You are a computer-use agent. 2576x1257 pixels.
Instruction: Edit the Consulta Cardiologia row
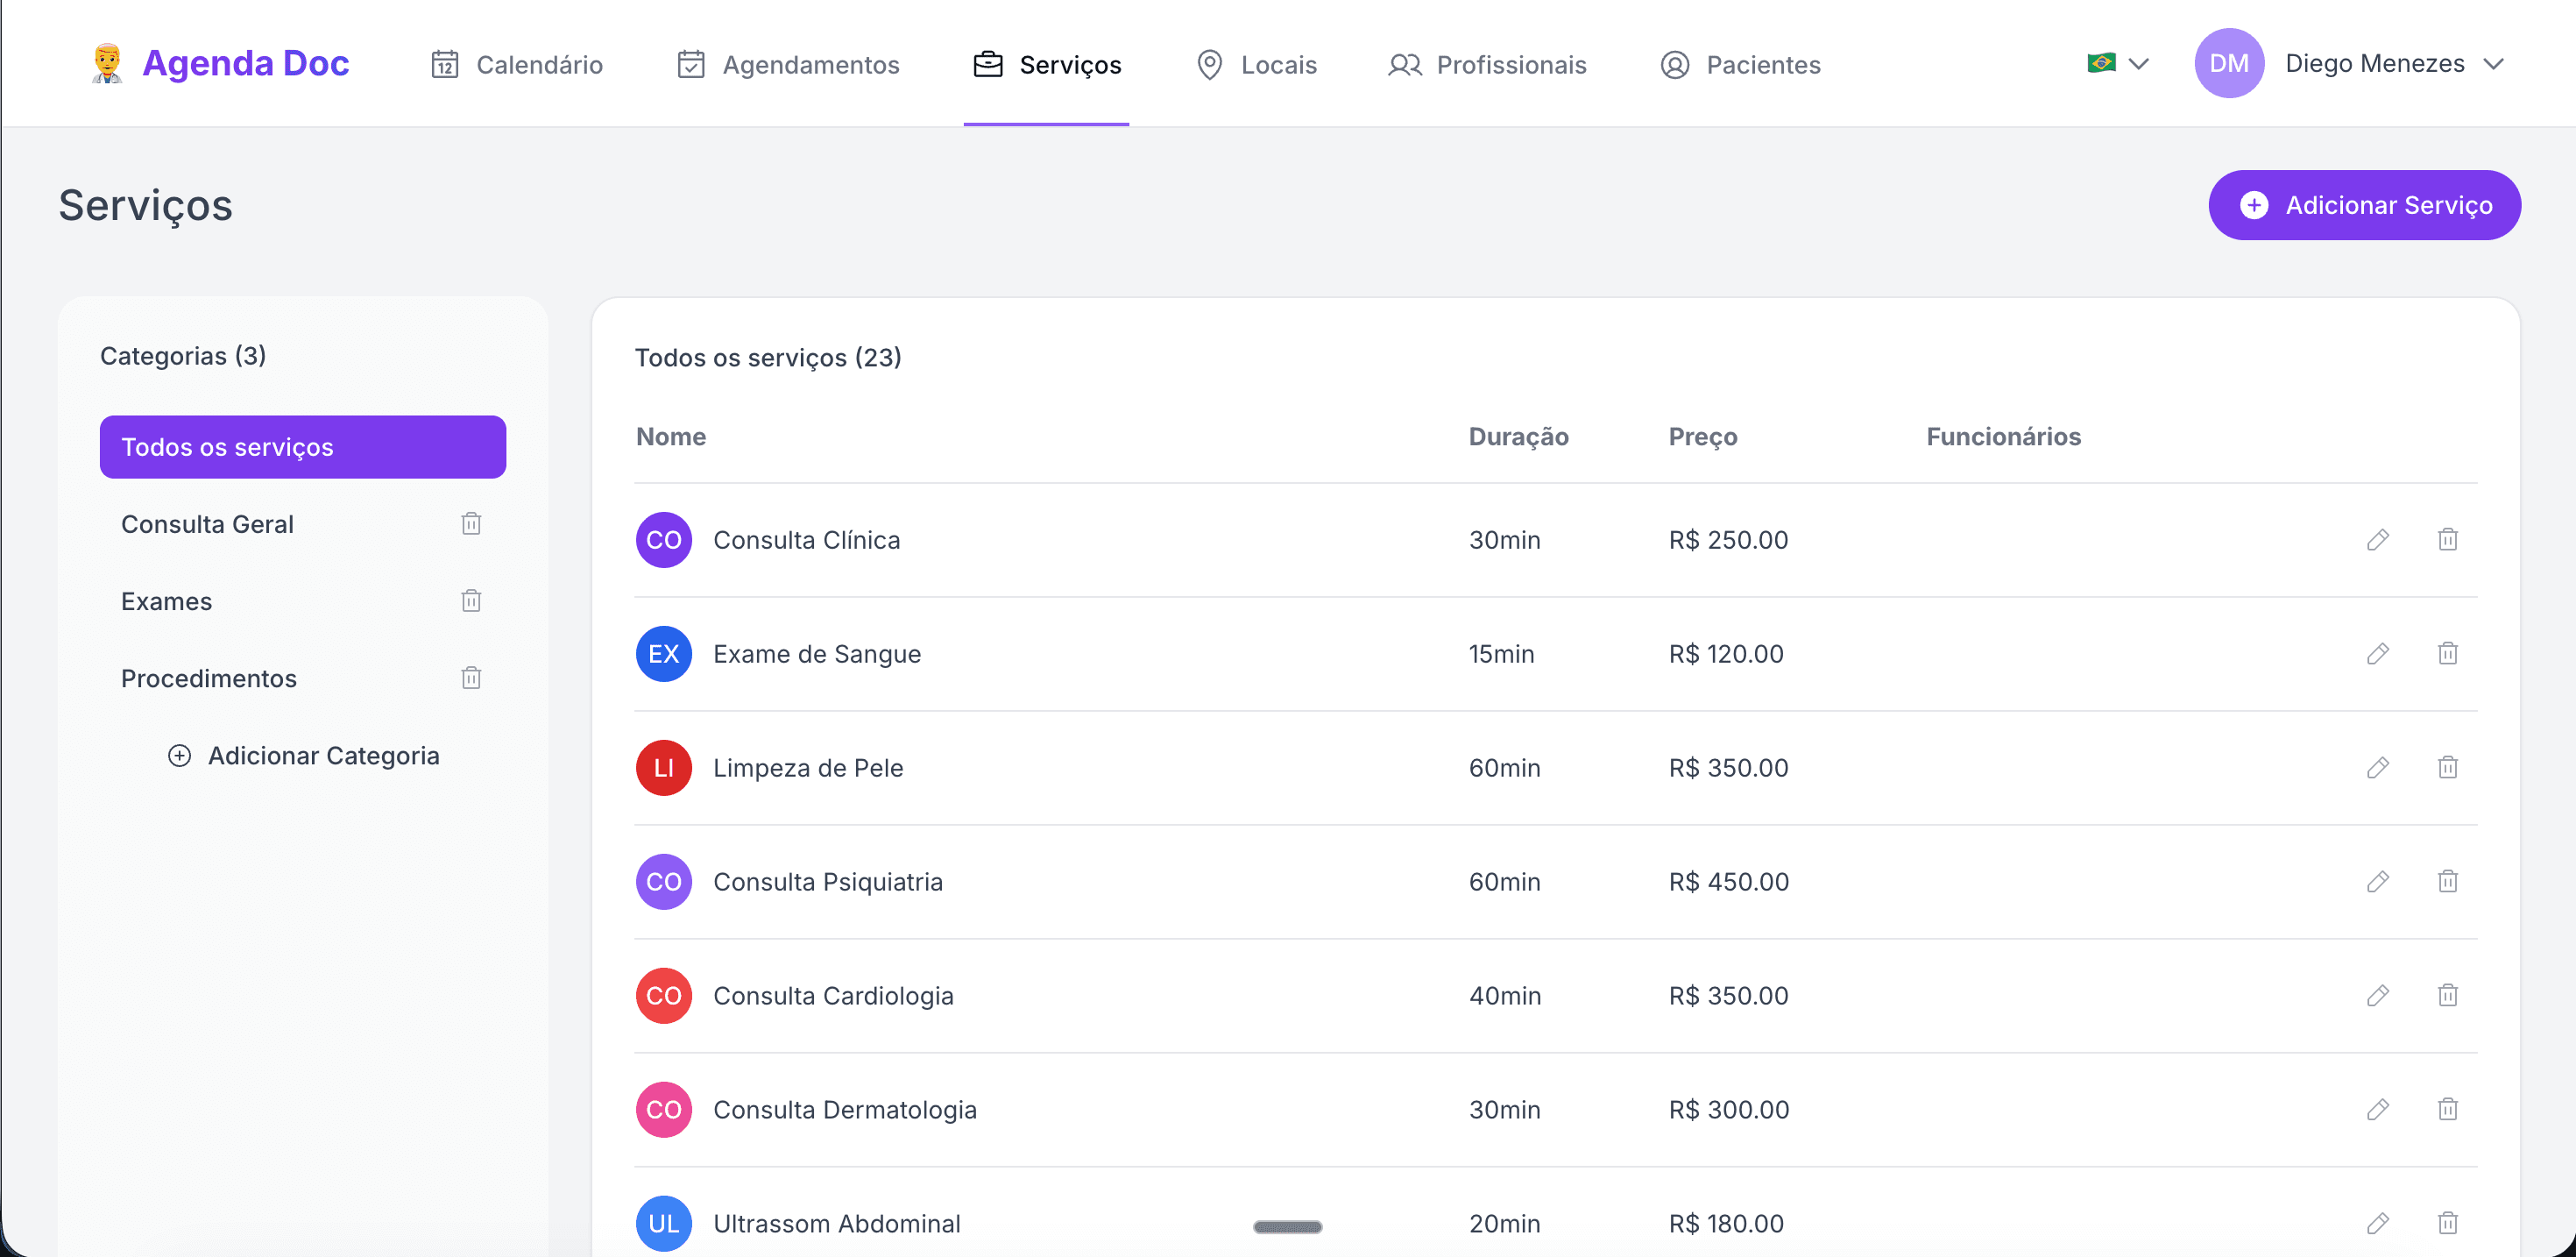tap(2378, 996)
